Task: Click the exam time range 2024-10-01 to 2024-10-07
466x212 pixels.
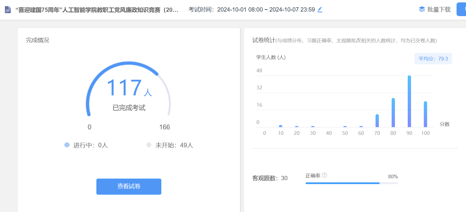Action: tap(266, 10)
